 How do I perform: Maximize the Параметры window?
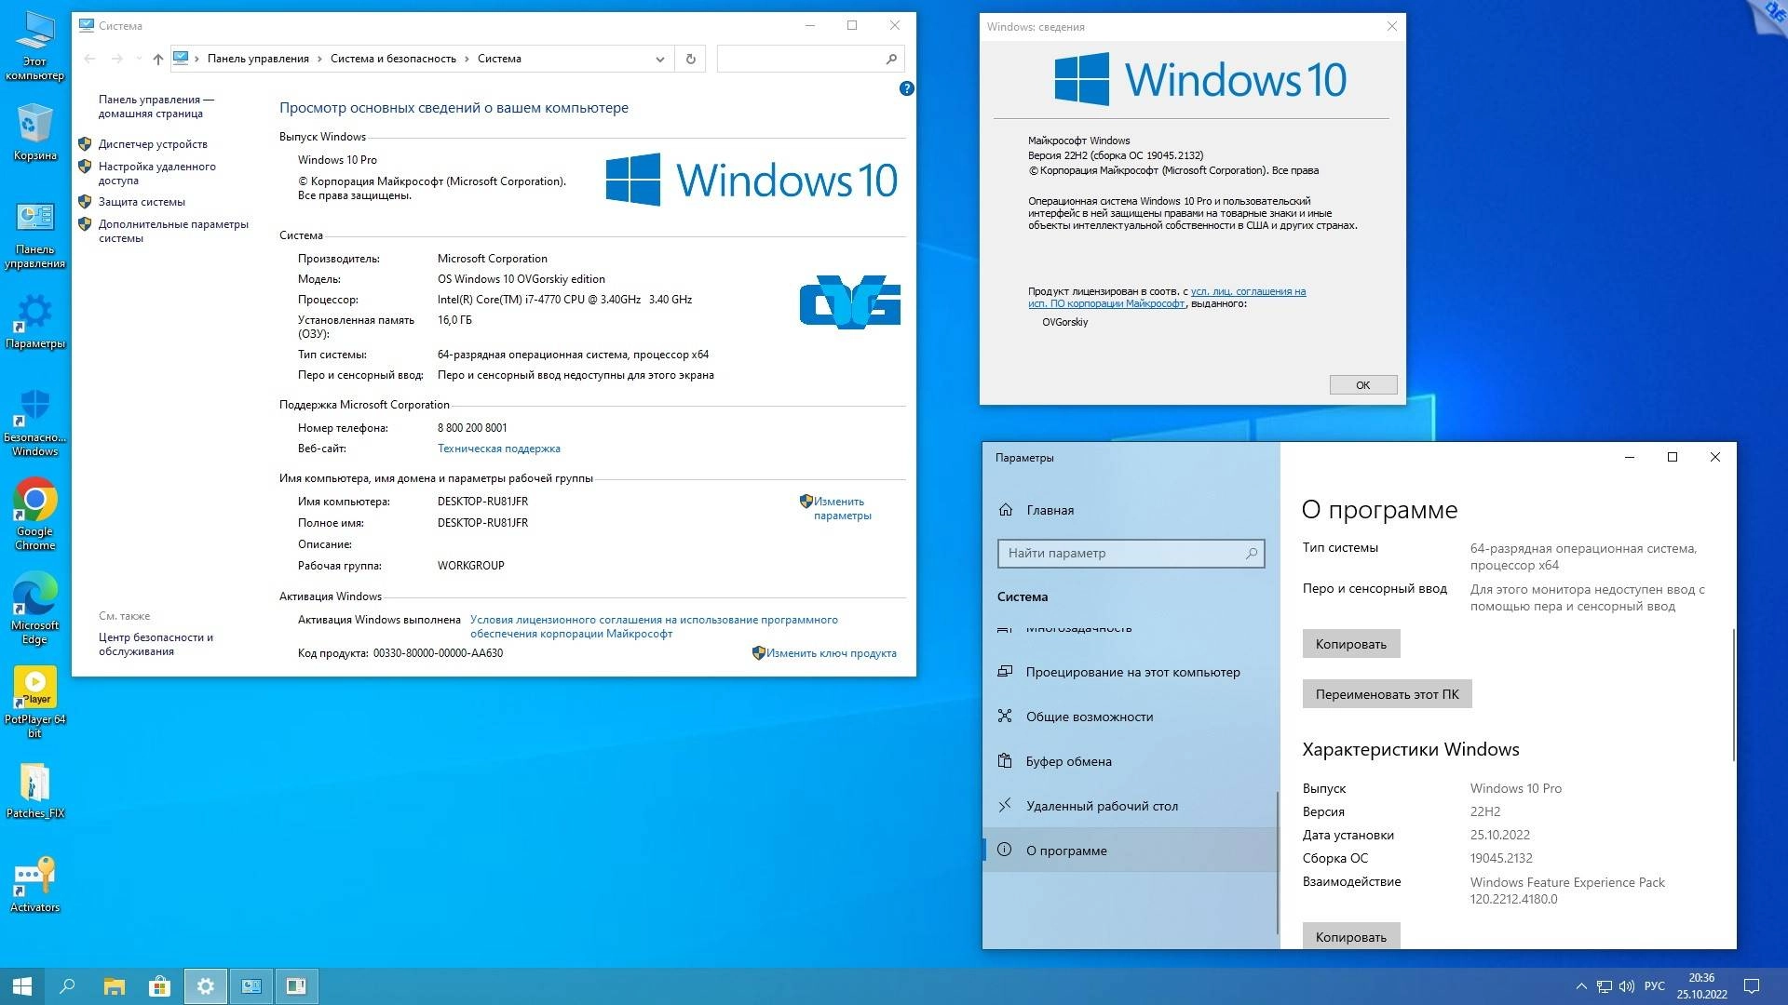1672,457
